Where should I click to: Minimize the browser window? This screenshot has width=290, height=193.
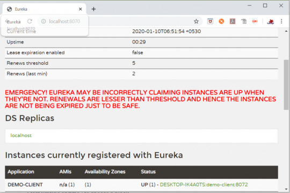250,5
